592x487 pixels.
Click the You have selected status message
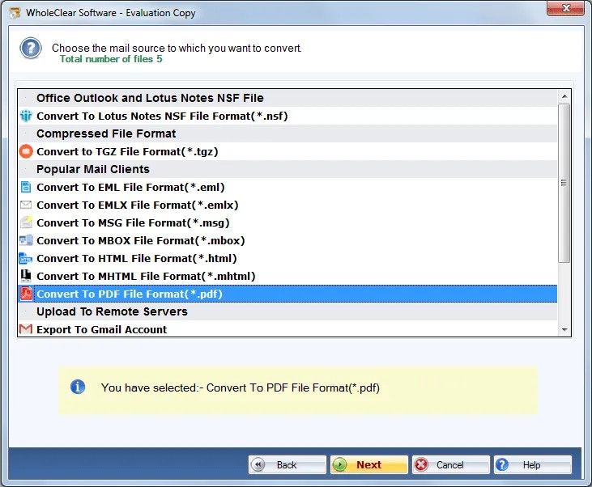[x=241, y=387]
